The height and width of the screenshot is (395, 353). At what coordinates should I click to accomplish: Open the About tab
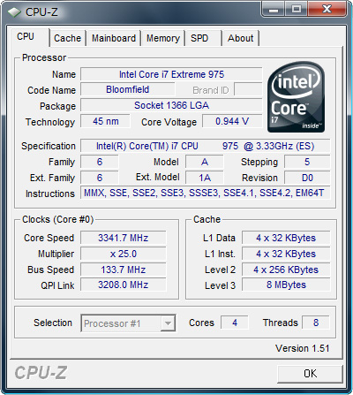[x=240, y=38]
